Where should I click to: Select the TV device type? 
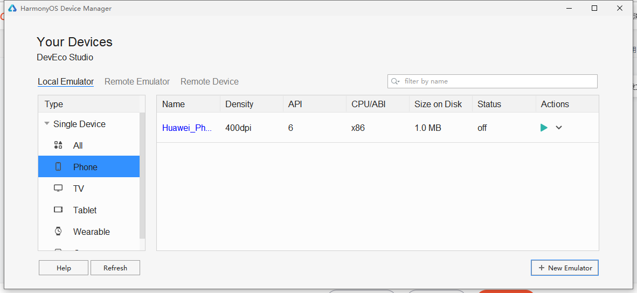pyautogui.click(x=88, y=189)
